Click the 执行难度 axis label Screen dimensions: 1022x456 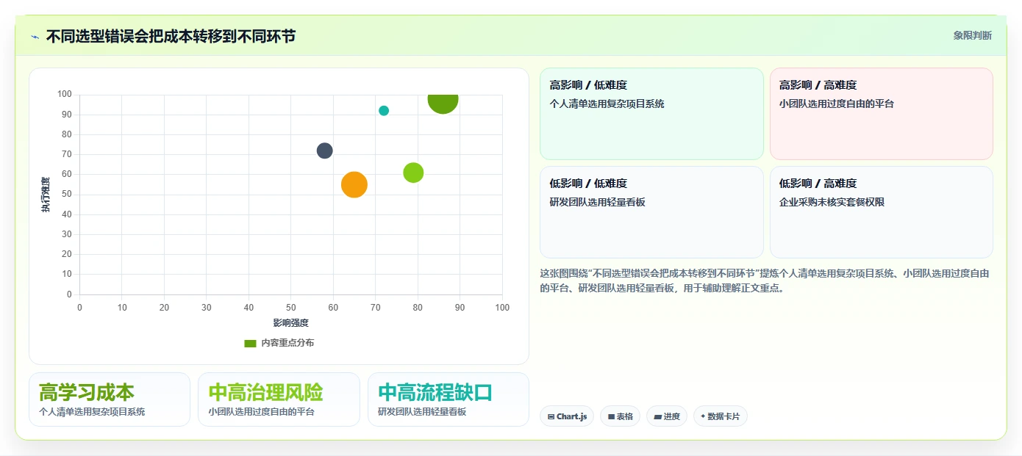click(46, 195)
